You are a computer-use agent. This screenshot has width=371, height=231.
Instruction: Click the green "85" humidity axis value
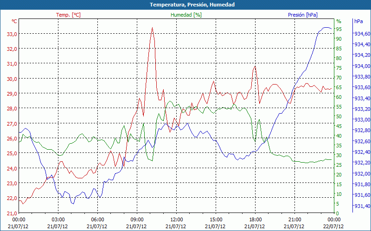(339, 49)
